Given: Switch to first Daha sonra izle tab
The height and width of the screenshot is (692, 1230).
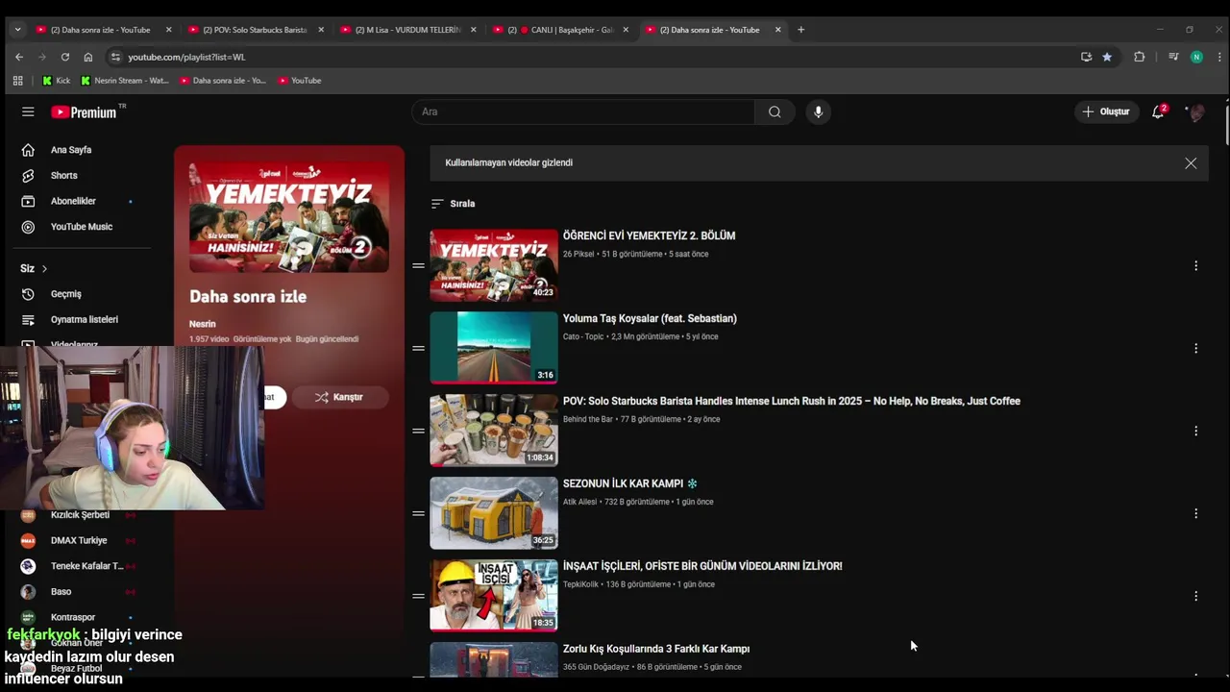Looking at the screenshot, I should (x=103, y=30).
